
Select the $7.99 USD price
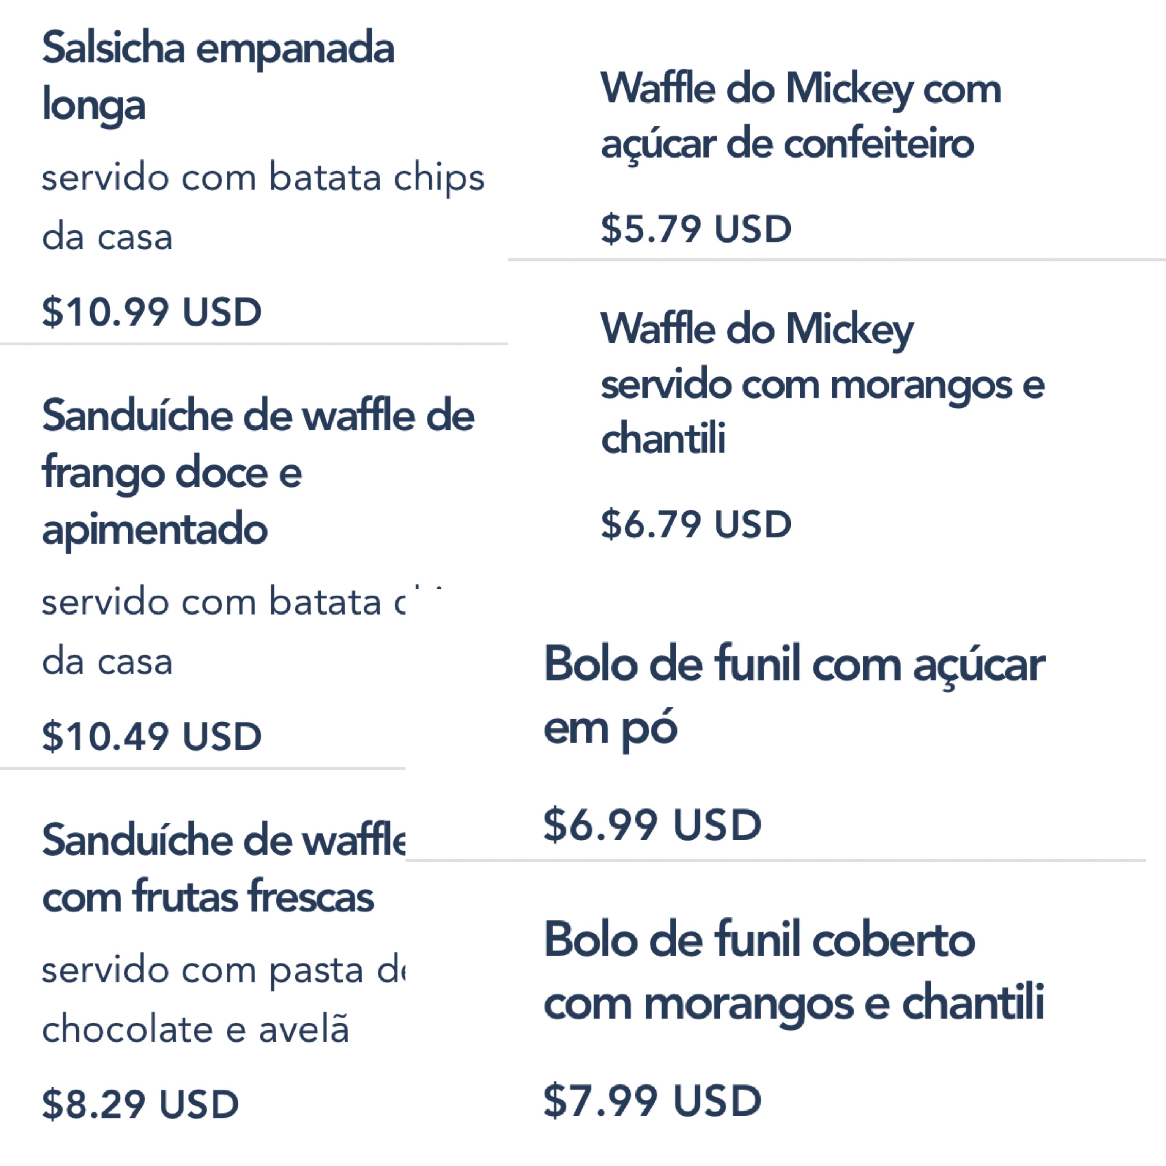652,1100
